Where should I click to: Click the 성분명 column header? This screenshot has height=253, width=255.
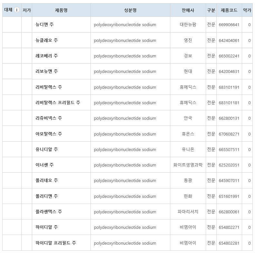[130, 10]
